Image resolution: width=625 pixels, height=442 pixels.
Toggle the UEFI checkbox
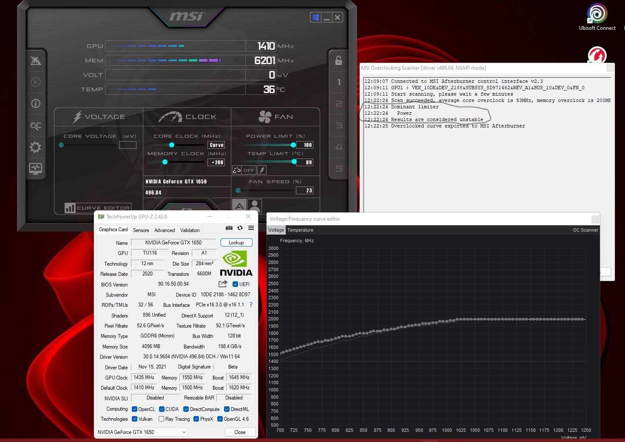[x=236, y=284]
